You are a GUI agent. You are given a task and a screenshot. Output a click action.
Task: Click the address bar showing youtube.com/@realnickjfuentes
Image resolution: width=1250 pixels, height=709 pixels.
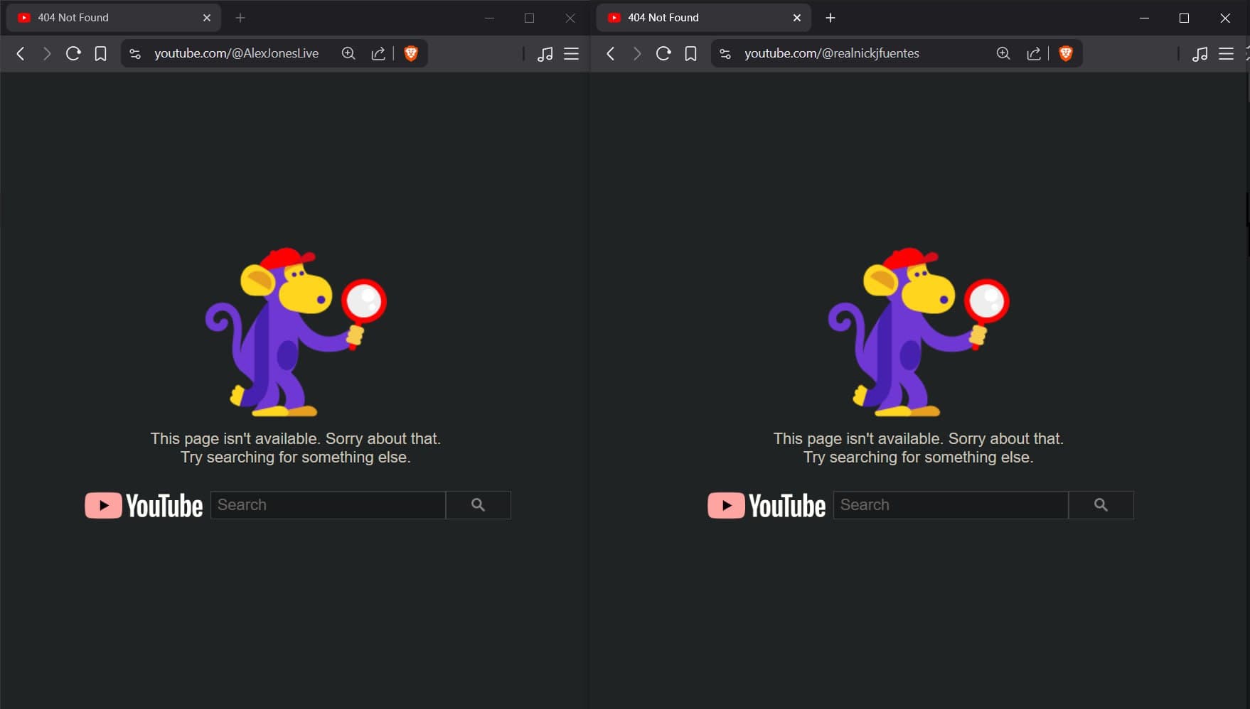[832, 53]
